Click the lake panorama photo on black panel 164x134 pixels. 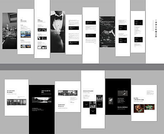pyautogui.click(x=42, y=100)
